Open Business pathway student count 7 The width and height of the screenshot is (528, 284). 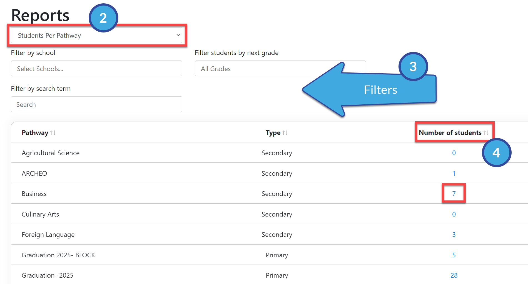(x=454, y=194)
